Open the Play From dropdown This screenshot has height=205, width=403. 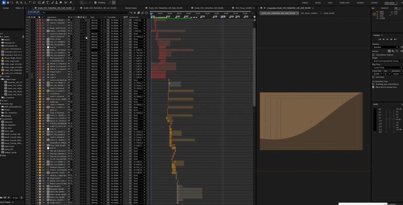(387, 67)
